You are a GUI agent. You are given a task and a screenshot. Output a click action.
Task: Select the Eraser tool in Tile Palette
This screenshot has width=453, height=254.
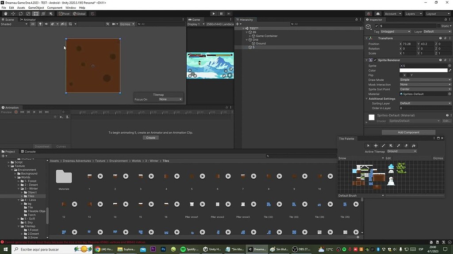[406, 146]
